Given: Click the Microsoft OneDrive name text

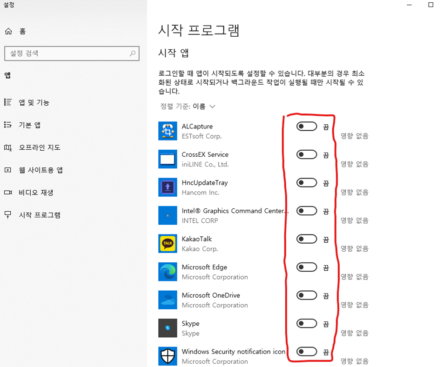Looking at the screenshot, I should pos(211,295).
